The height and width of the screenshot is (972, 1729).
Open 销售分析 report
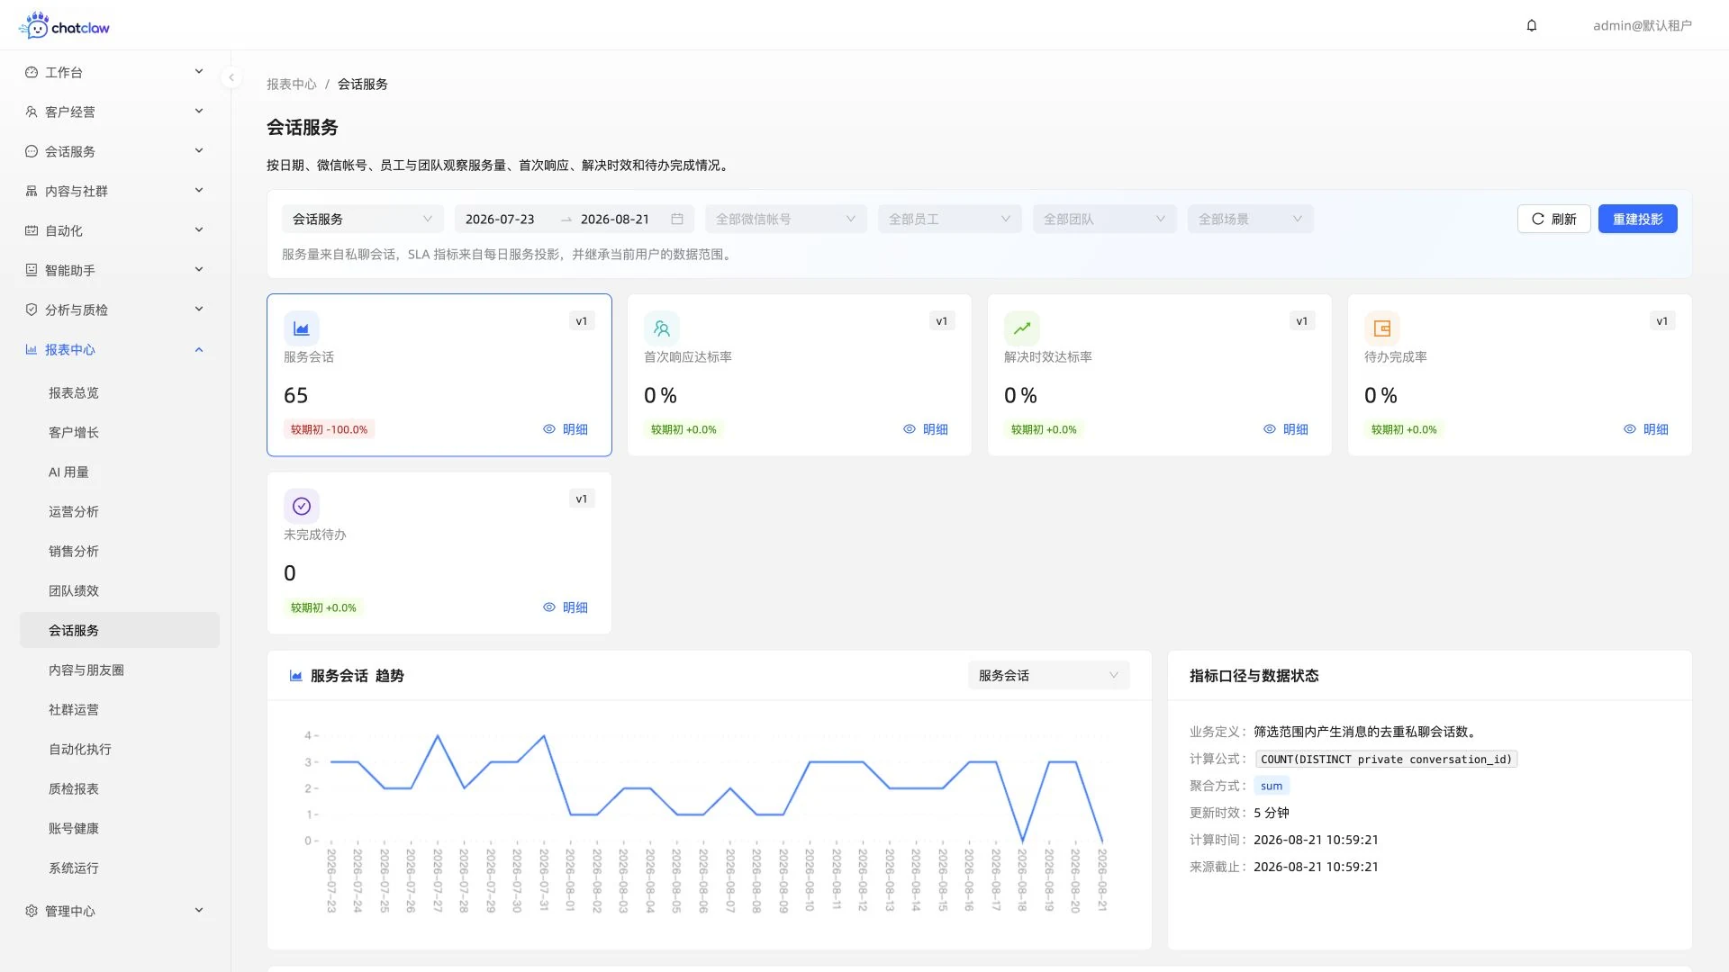tap(120, 552)
